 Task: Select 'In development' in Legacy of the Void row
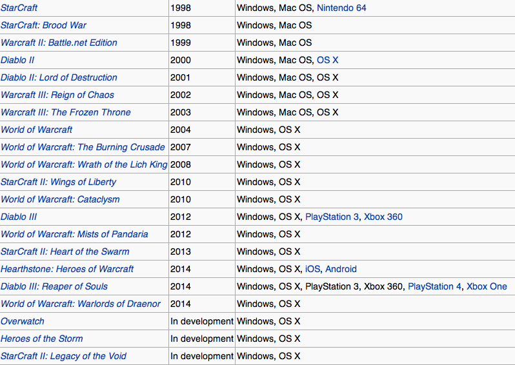(x=202, y=356)
